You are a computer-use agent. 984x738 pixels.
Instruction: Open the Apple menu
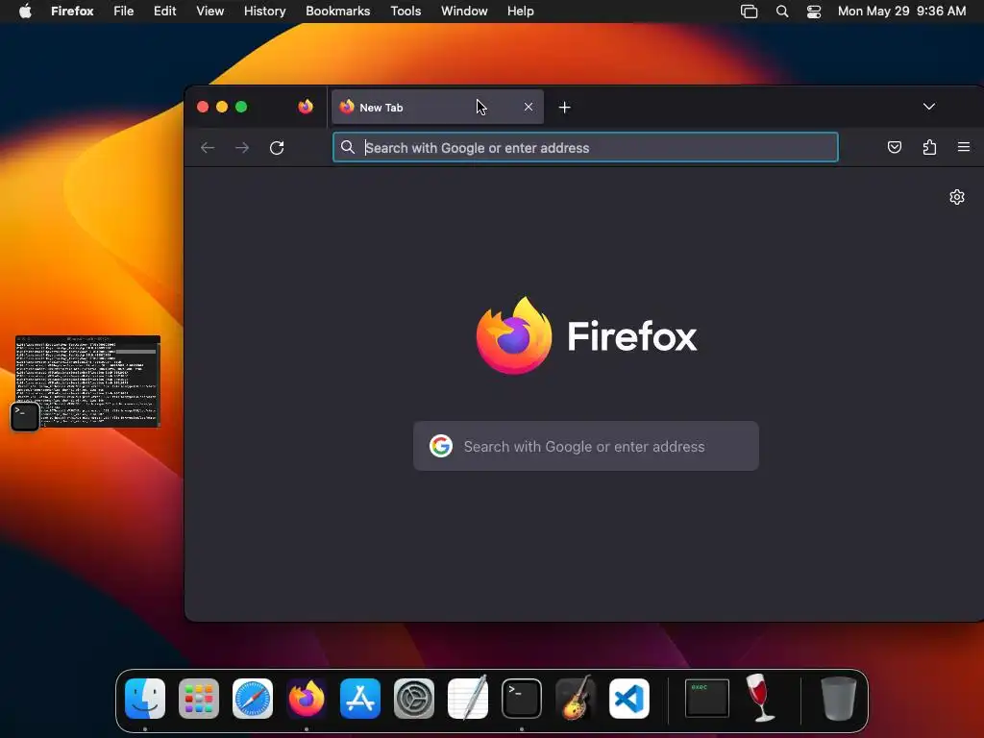pyautogui.click(x=25, y=12)
